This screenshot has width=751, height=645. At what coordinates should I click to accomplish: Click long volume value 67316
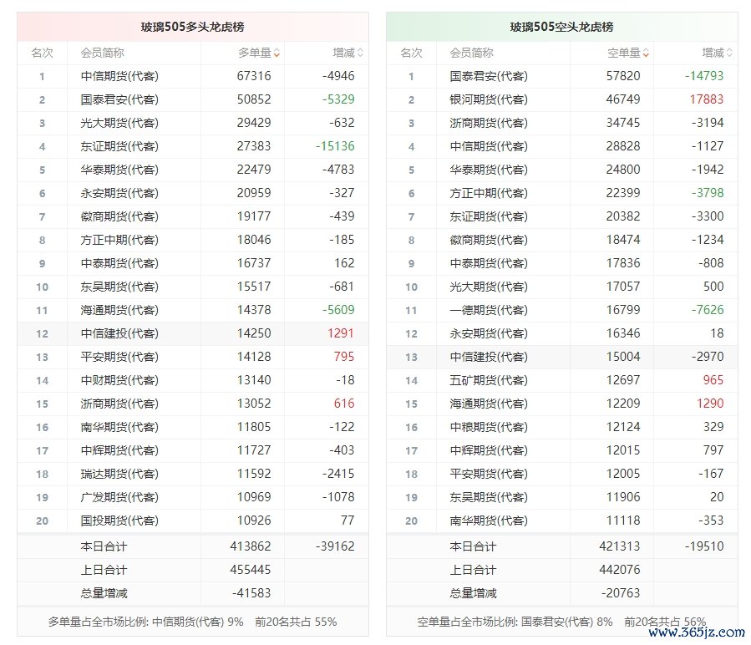(254, 76)
